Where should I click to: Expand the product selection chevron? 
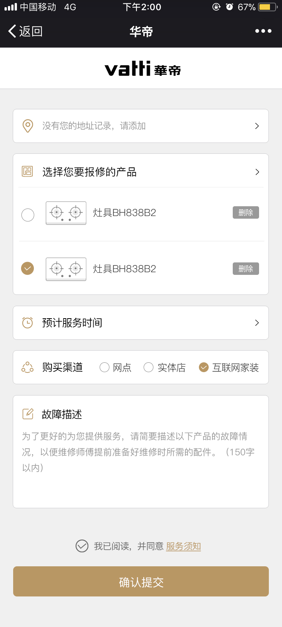(257, 172)
